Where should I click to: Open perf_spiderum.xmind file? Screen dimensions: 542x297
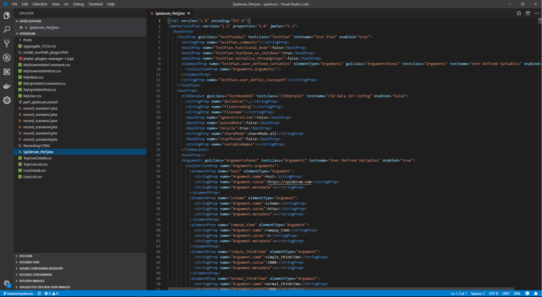(80, 102)
